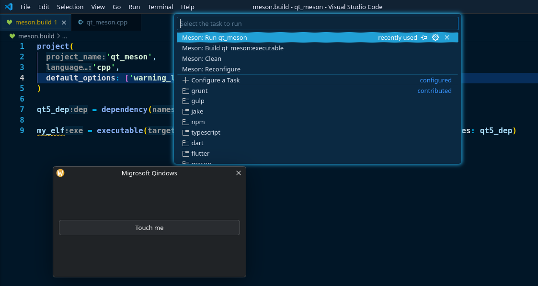Click the breadcrumb ellipsis after meson.build
538x286 pixels.
point(65,36)
